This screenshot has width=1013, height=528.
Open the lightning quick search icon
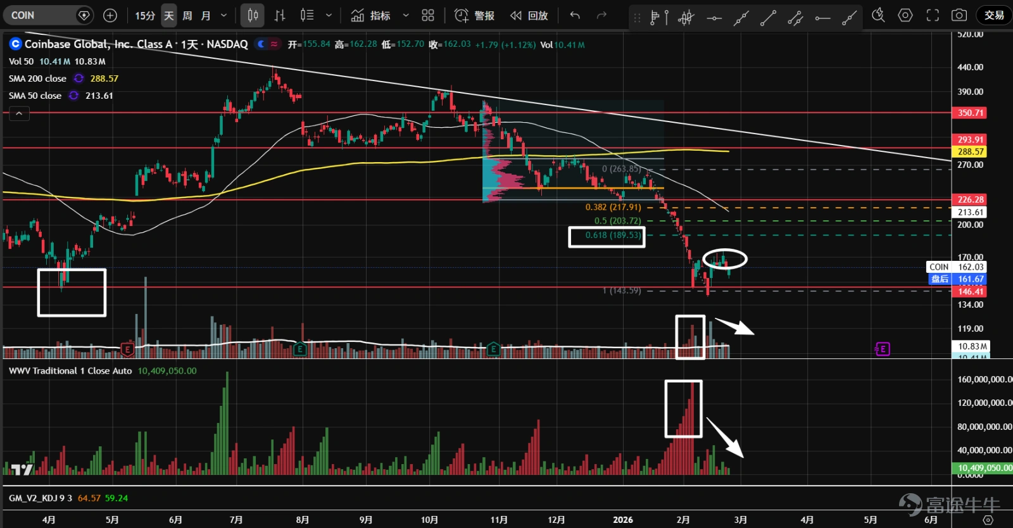pos(878,15)
